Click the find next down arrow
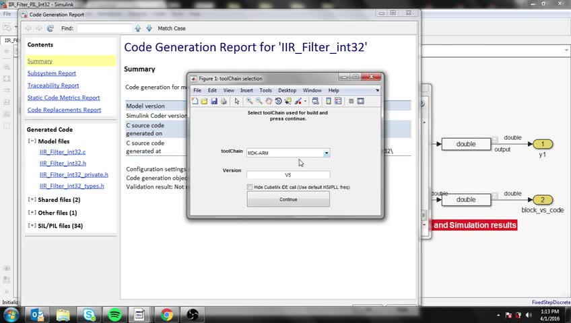 149,28
